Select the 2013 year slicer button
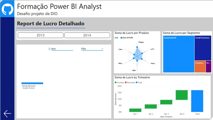 click(41, 35)
